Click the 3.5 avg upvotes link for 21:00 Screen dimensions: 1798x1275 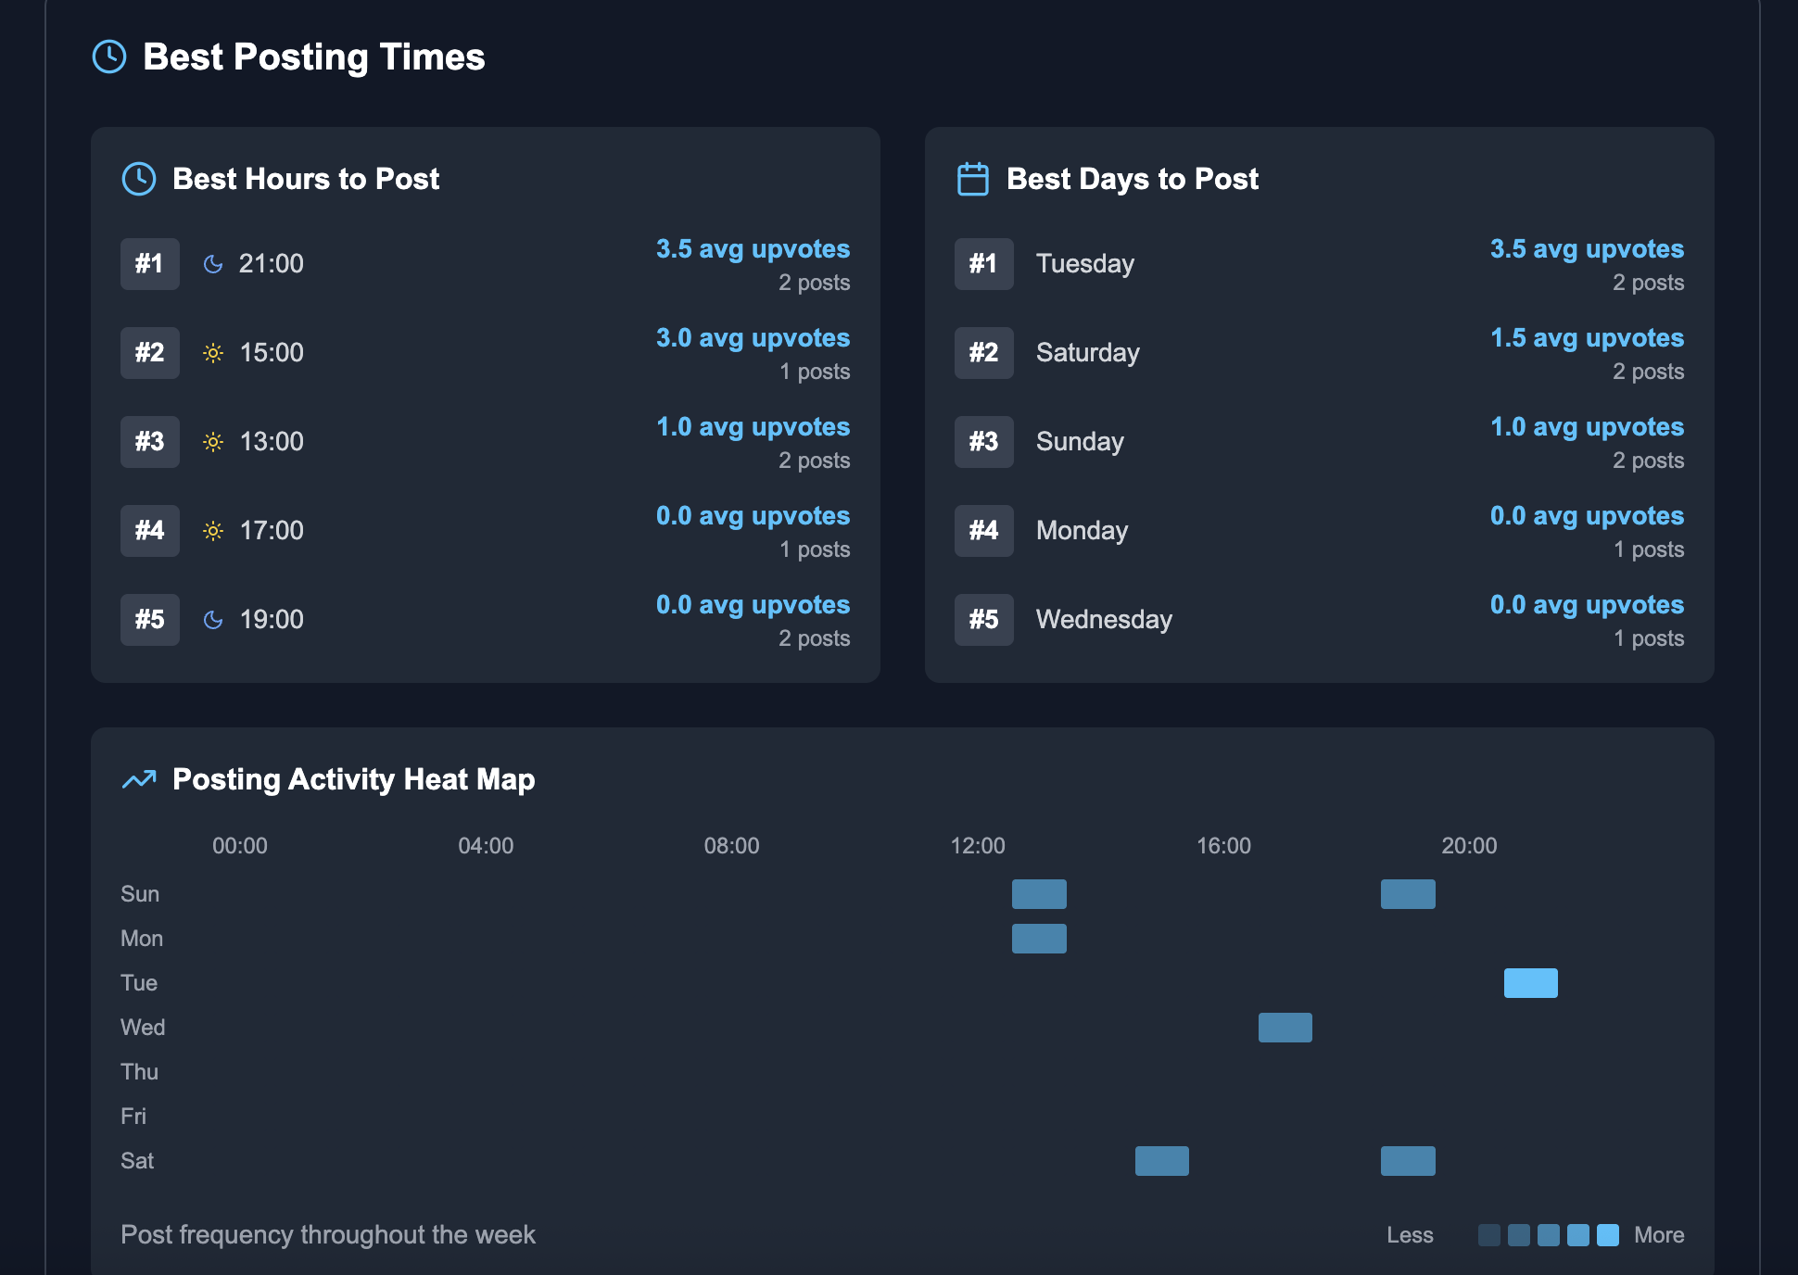[753, 248]
